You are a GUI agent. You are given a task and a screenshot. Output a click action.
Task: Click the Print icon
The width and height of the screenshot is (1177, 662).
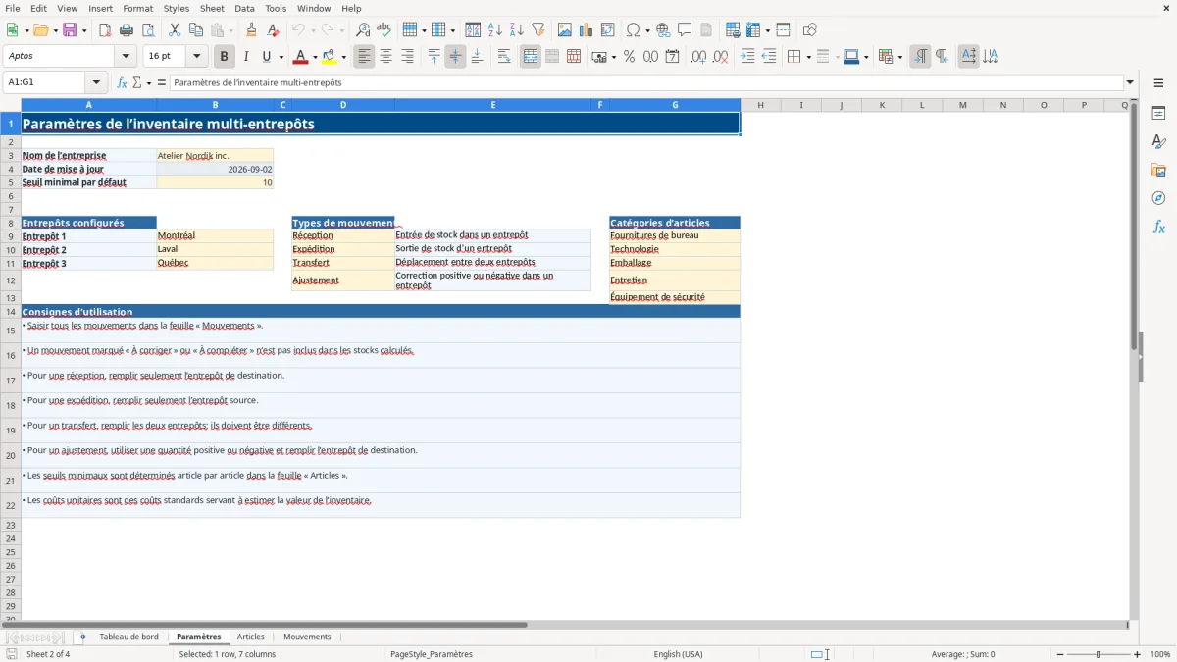click(126, 30)
